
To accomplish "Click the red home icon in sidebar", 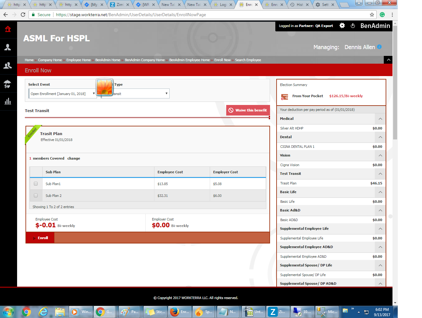I will pos(8,29).
